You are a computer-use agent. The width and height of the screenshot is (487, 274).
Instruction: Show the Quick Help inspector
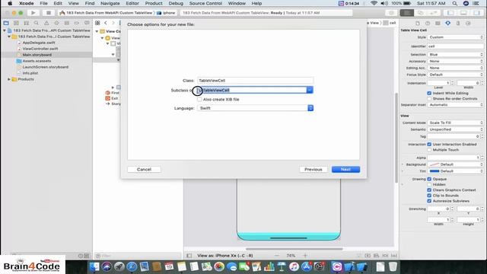(428, 24)
